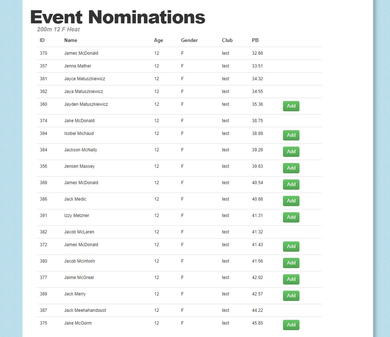The image size is (390, 337).
Task: Add Izzy Metzner to the event
Action: 291,217
